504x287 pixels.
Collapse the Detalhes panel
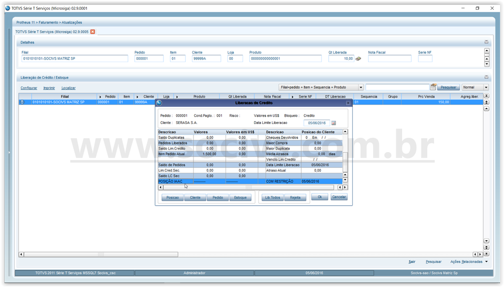486,42
